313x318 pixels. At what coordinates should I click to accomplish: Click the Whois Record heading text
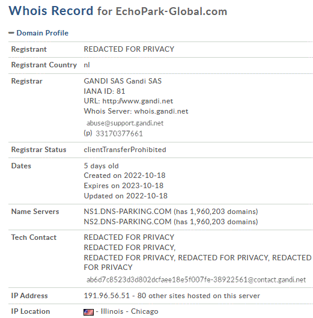(x=51, y=11)
